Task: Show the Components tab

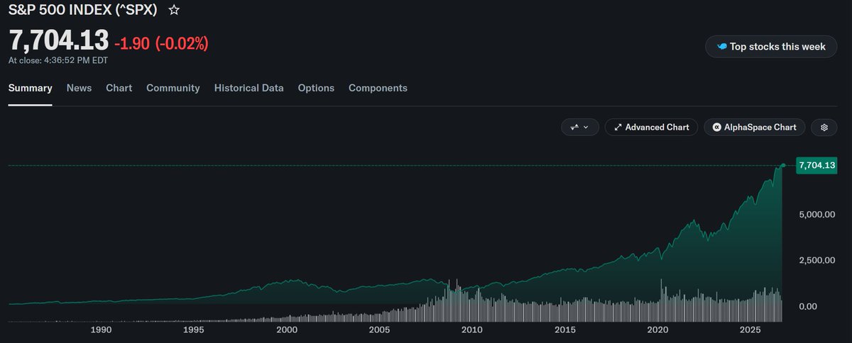Action: (x=378, y=88)
